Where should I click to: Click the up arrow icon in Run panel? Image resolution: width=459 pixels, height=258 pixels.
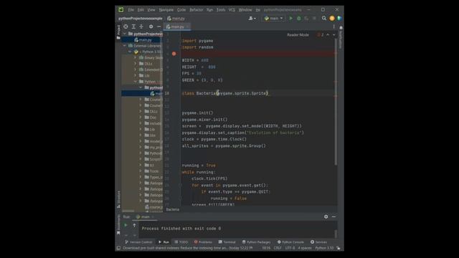tap(134, 225)
